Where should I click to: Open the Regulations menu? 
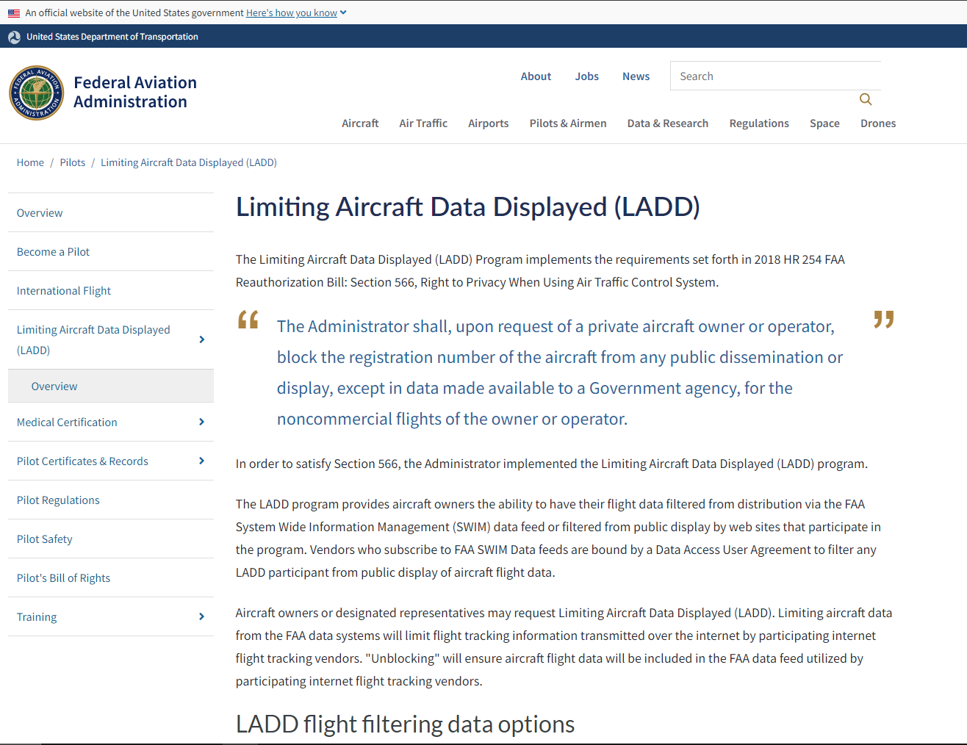(x=759, y=123)
